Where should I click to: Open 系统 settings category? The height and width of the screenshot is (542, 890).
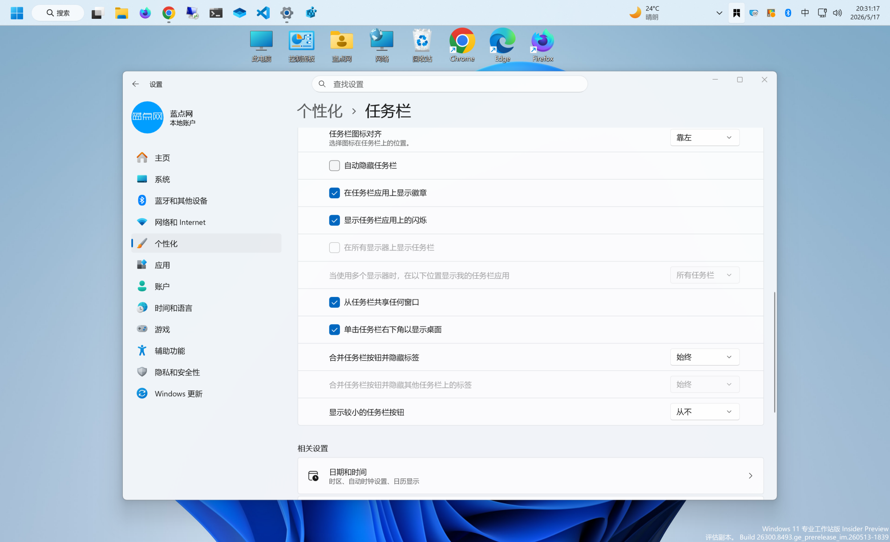(206, 179)
